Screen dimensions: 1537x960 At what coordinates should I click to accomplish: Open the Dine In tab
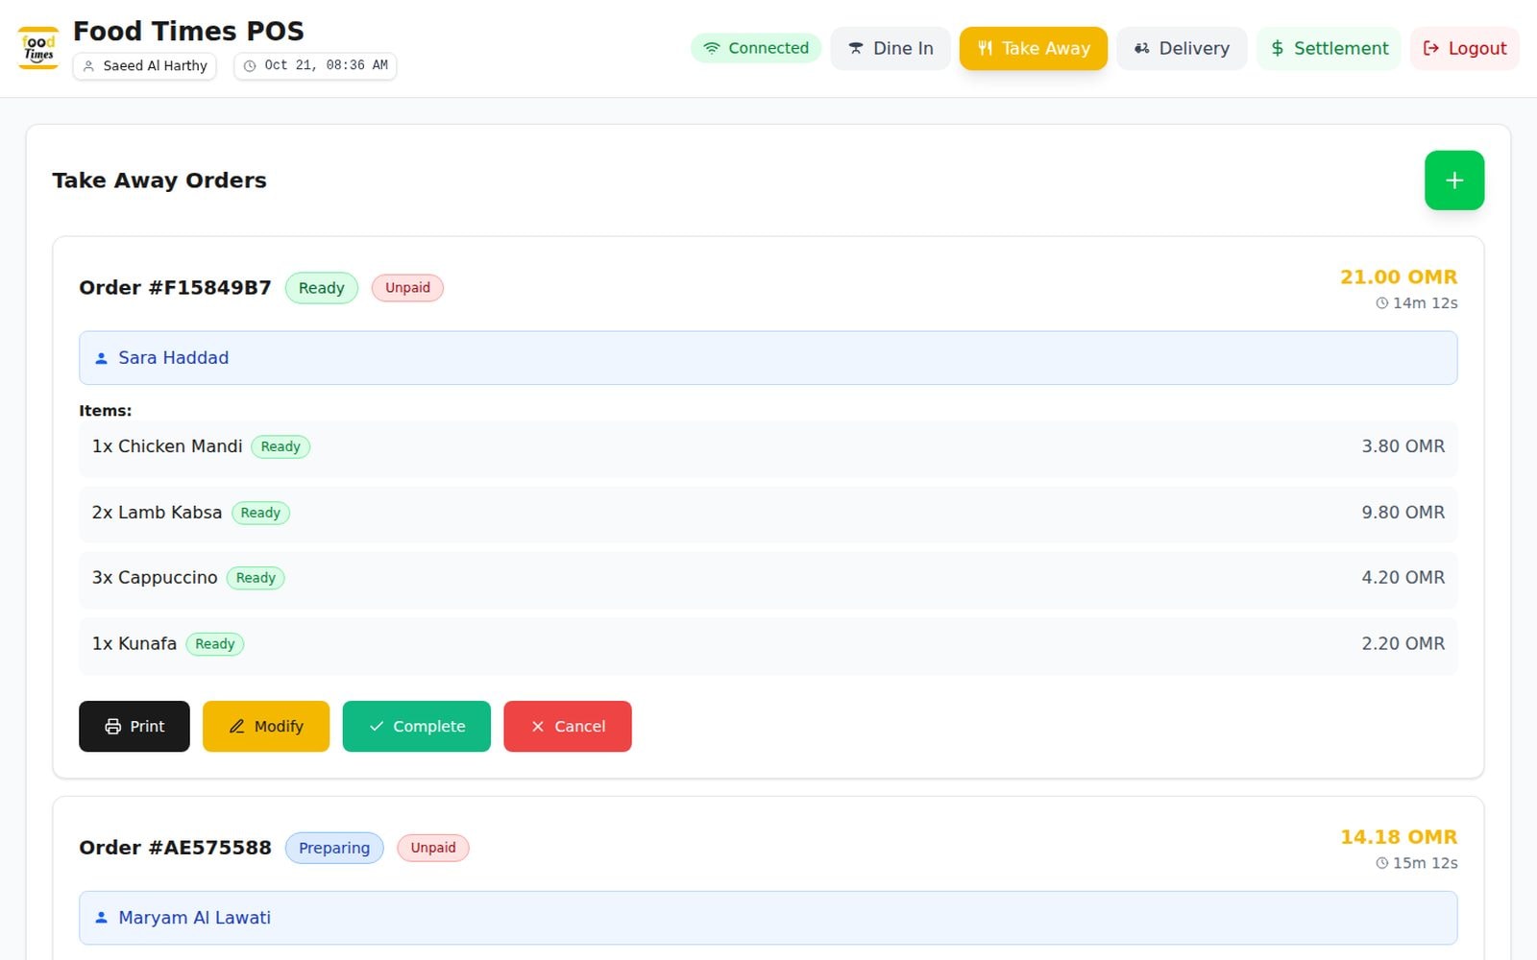click(x=890, y=48)
